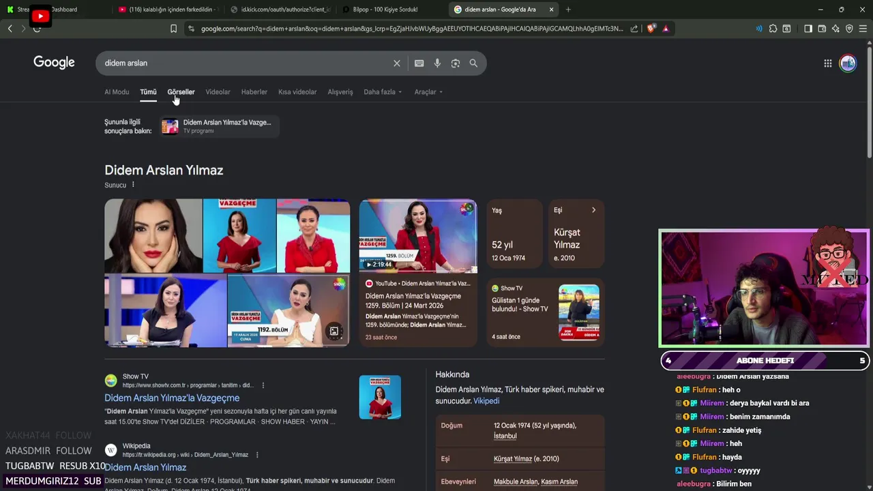Viewport: 873px width, 491px height.
Task: Start voice search with the microphone icon
Action: click(437, 63)
